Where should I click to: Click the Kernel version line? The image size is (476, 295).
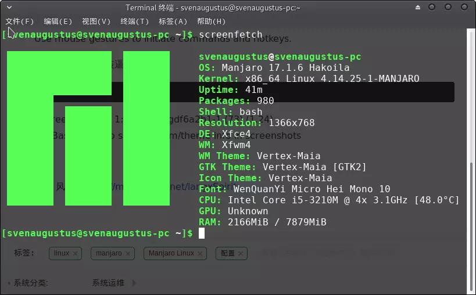tap(309, 78)
